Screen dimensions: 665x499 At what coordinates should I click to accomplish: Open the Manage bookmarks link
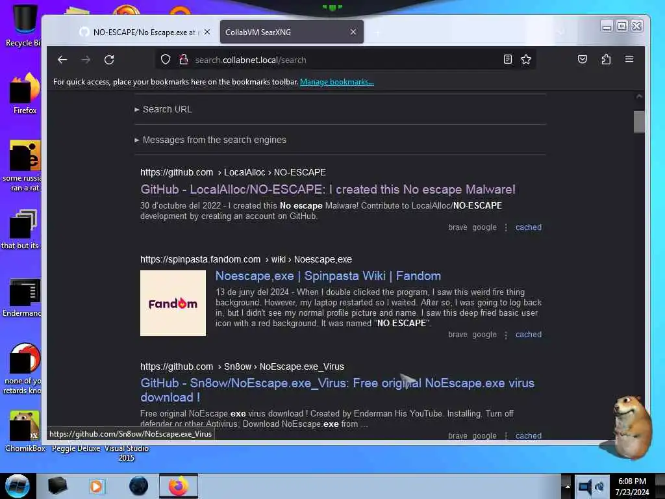337,82
